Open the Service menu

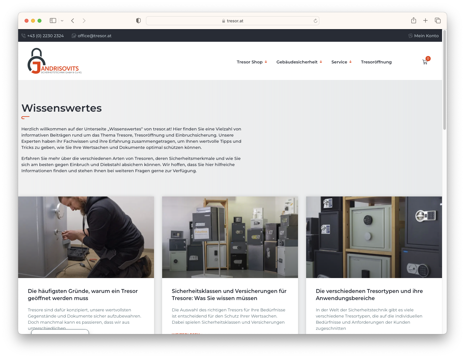(339, 62)
